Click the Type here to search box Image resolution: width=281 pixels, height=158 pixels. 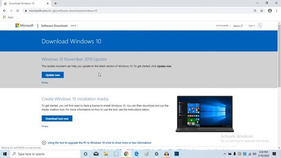[x=45, y=154]
